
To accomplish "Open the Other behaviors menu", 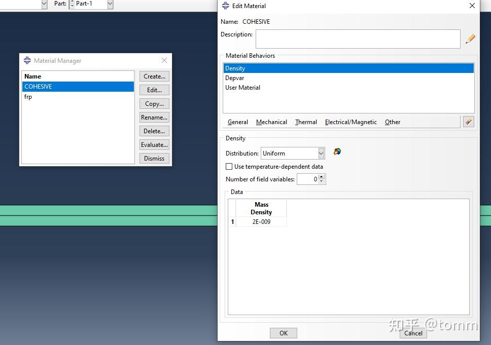I will tap(392, 122).
